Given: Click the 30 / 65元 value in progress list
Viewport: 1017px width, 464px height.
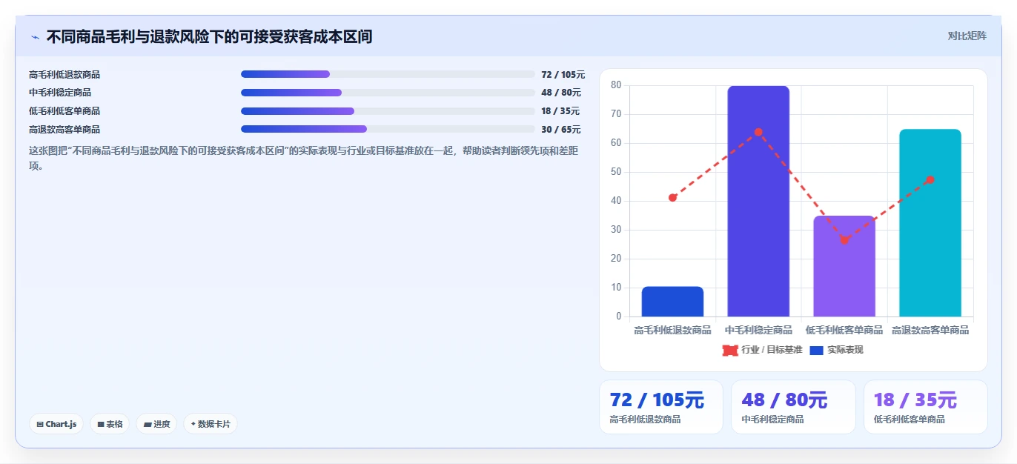Looking at the screenshot, I should pyautogui.click(x=561, y=130).
